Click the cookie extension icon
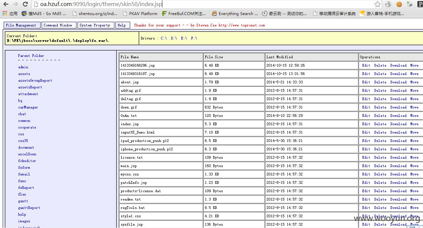This screenshot has height=228, width=423. coord(399,4)
